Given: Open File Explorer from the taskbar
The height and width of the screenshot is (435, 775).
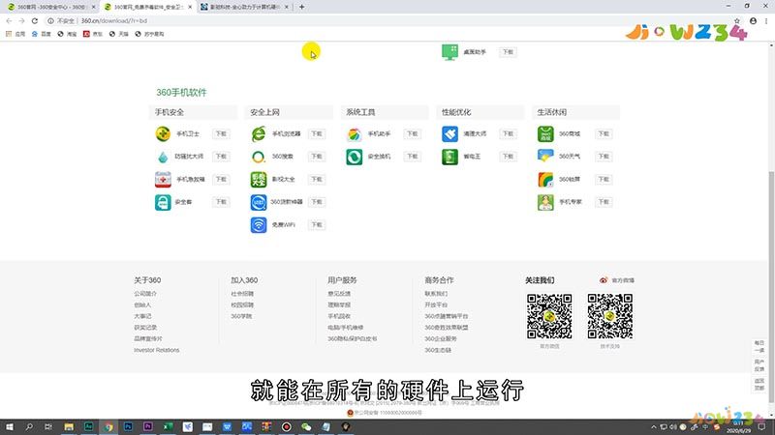Looking at the screenshot, I should [69, 426].
